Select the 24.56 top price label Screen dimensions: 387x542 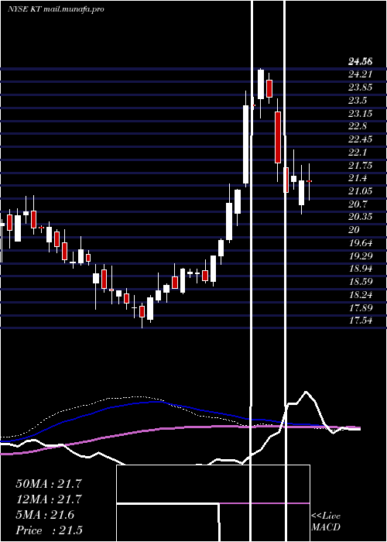(x=360, y=61)
